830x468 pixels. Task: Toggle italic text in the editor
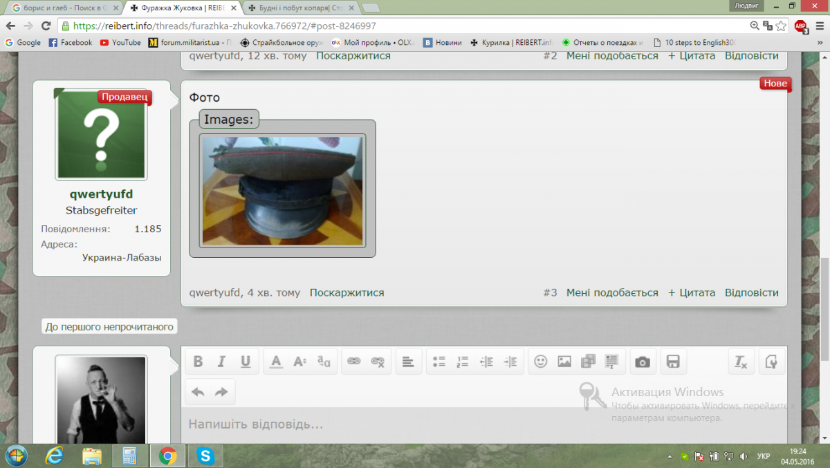point(221,362)
